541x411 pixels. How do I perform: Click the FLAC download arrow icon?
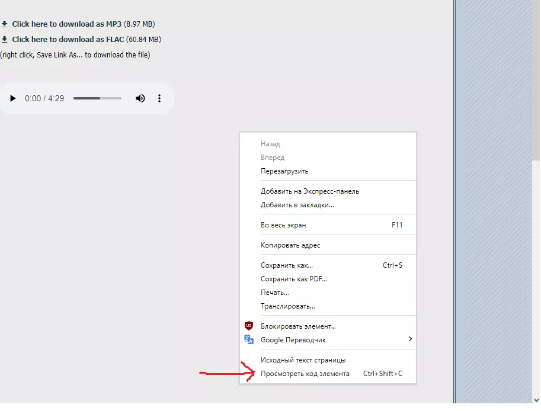tap(5, 40)
